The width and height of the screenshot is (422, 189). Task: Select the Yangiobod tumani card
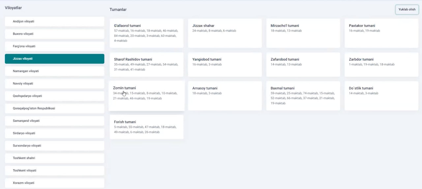click(x=225, y=65)
